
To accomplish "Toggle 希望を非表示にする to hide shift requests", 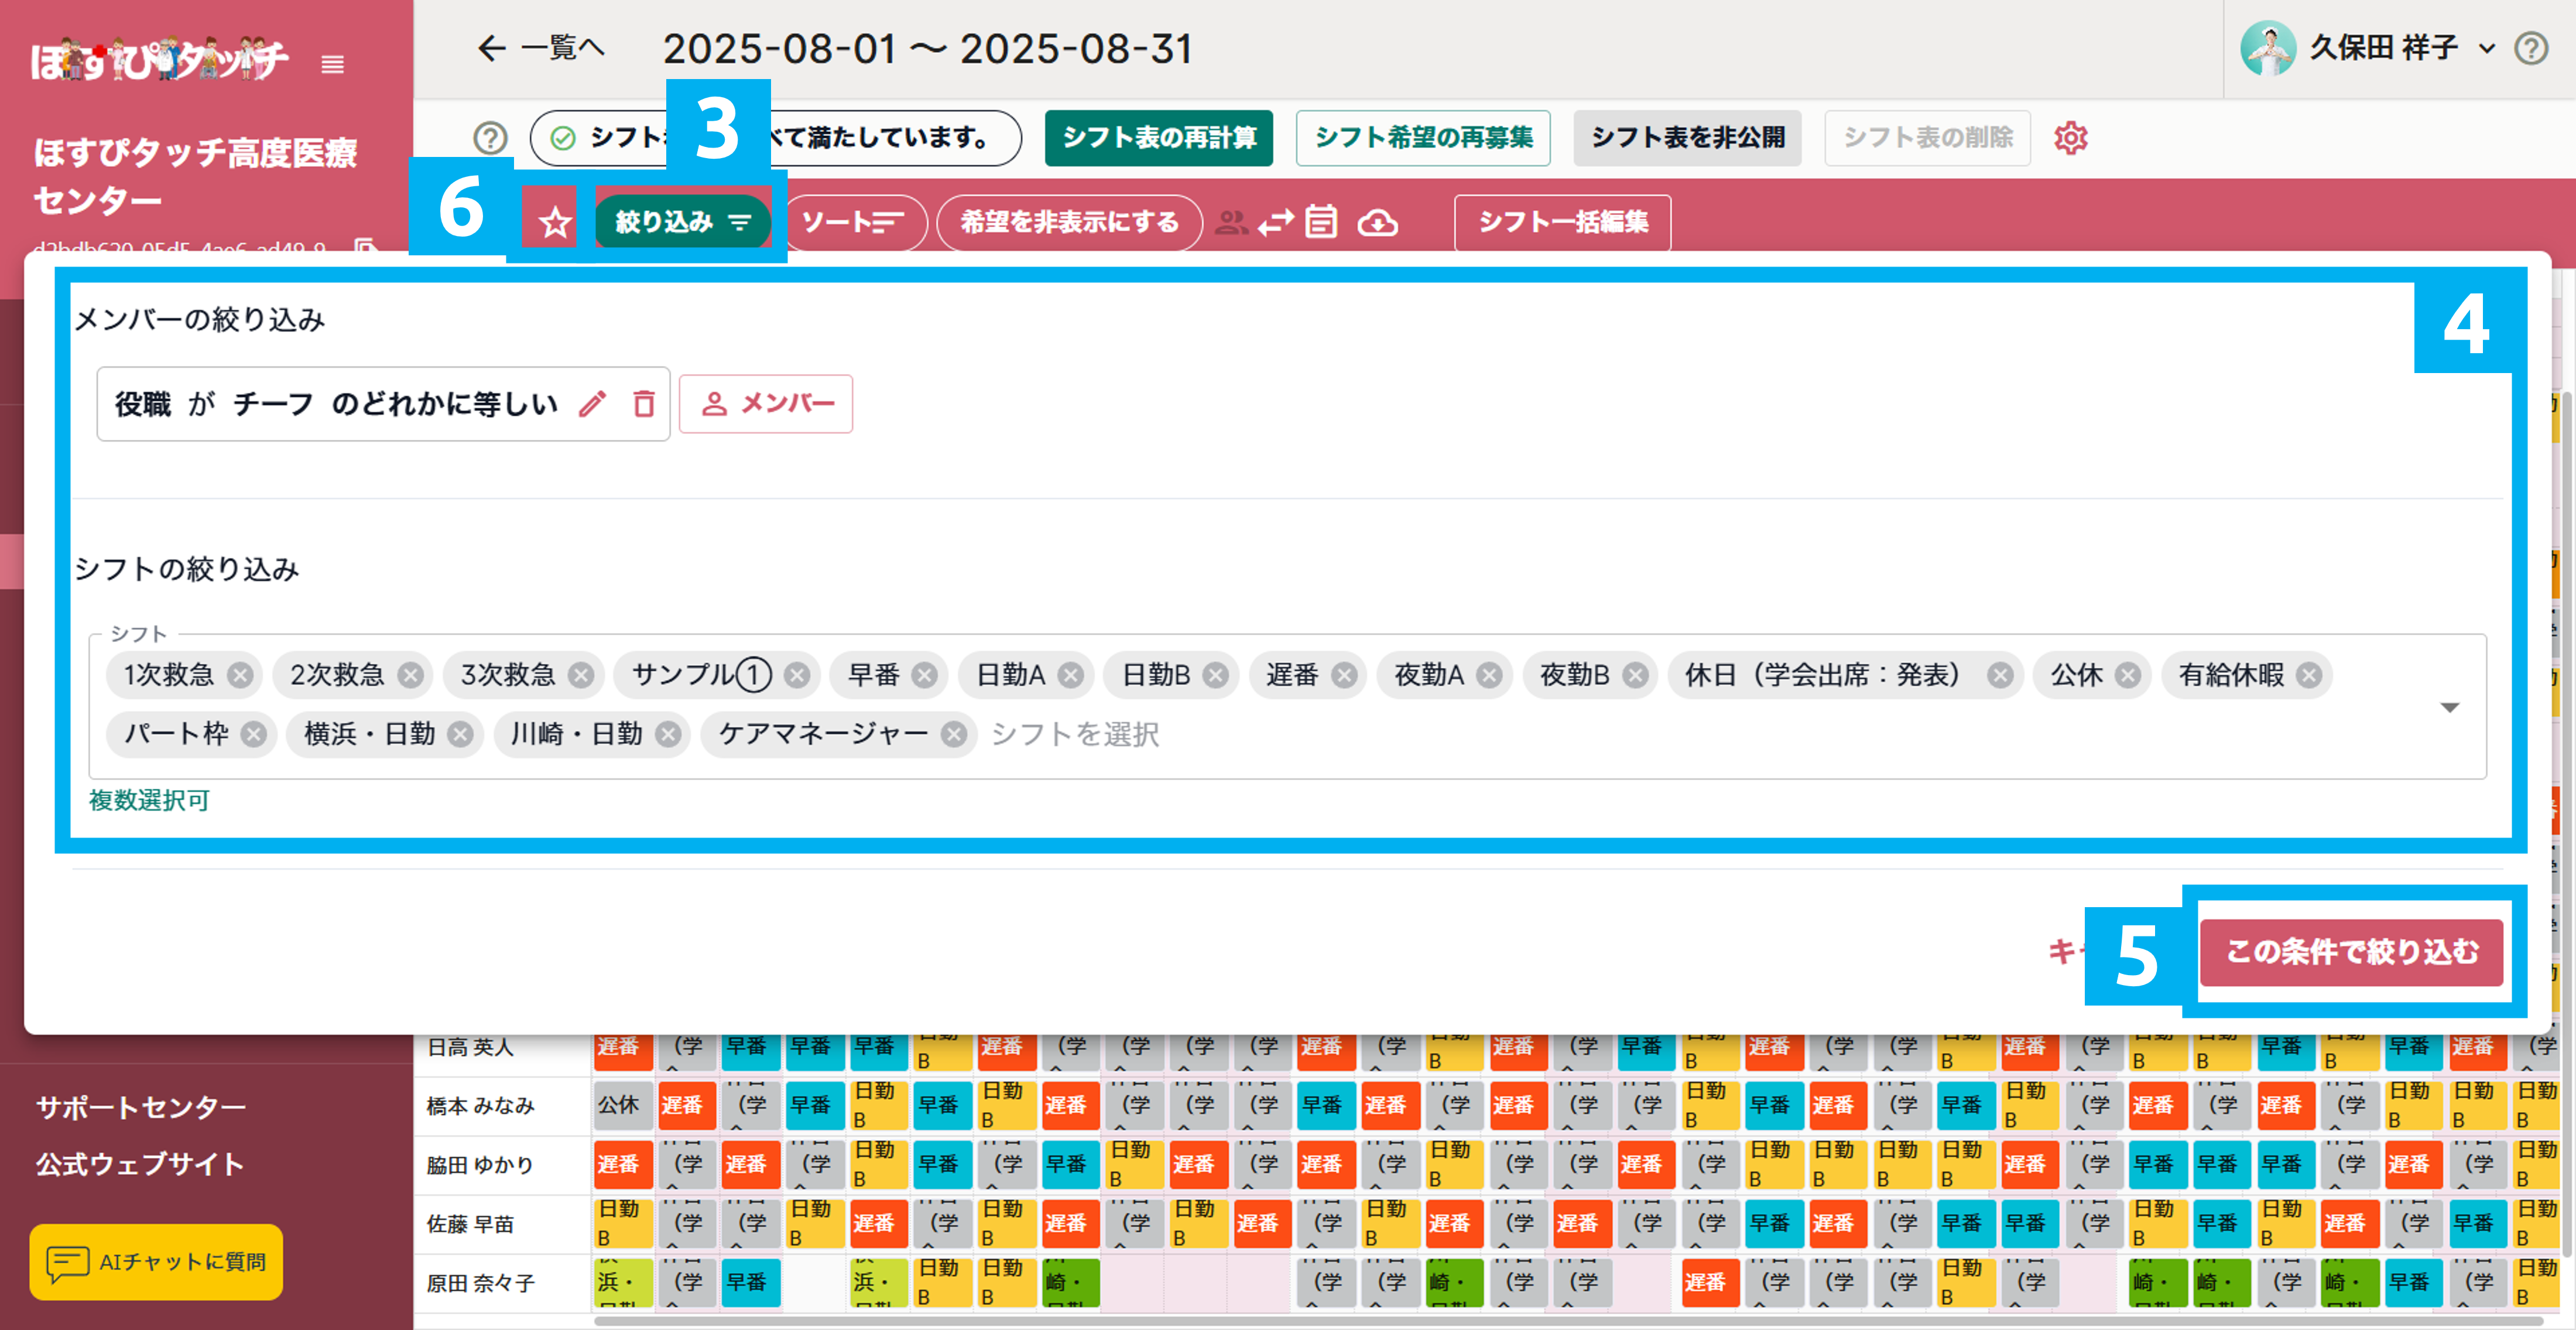I will coord(1069,222).
